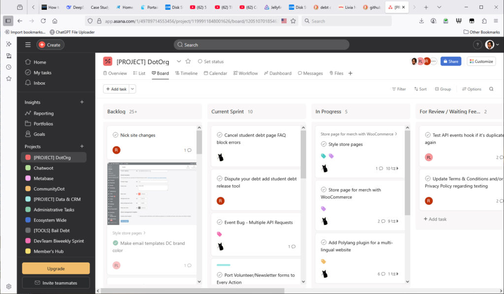Click Firefox sidebar toggle icon
The image size is (504, 294).
coord(8,21)
